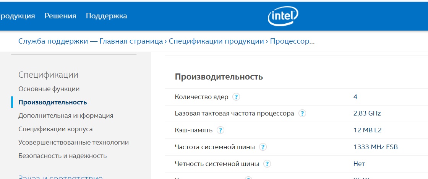This screenshot has width=428, height=179.
Task: Click the Процессор... breadcrumb link
Action: pyautogui.click(x=292, y=41)
